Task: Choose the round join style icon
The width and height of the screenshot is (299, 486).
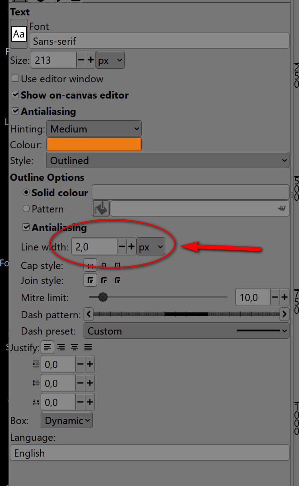Action: pyautogui.click(x=104, y=281)
